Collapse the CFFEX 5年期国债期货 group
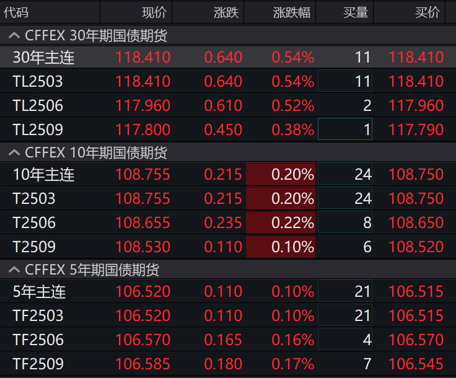Image resolution: width=456 pixels, height=378 pixels. (x=12, y=270)
